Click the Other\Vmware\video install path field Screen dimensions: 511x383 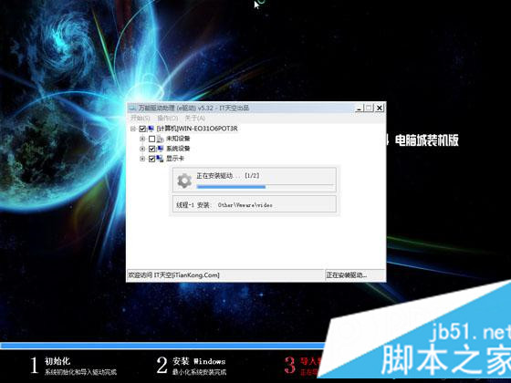pos(255,205)
